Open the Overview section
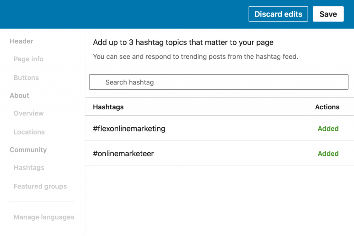The height and width of the screenshot is (236, 354). tap(28, 113)
